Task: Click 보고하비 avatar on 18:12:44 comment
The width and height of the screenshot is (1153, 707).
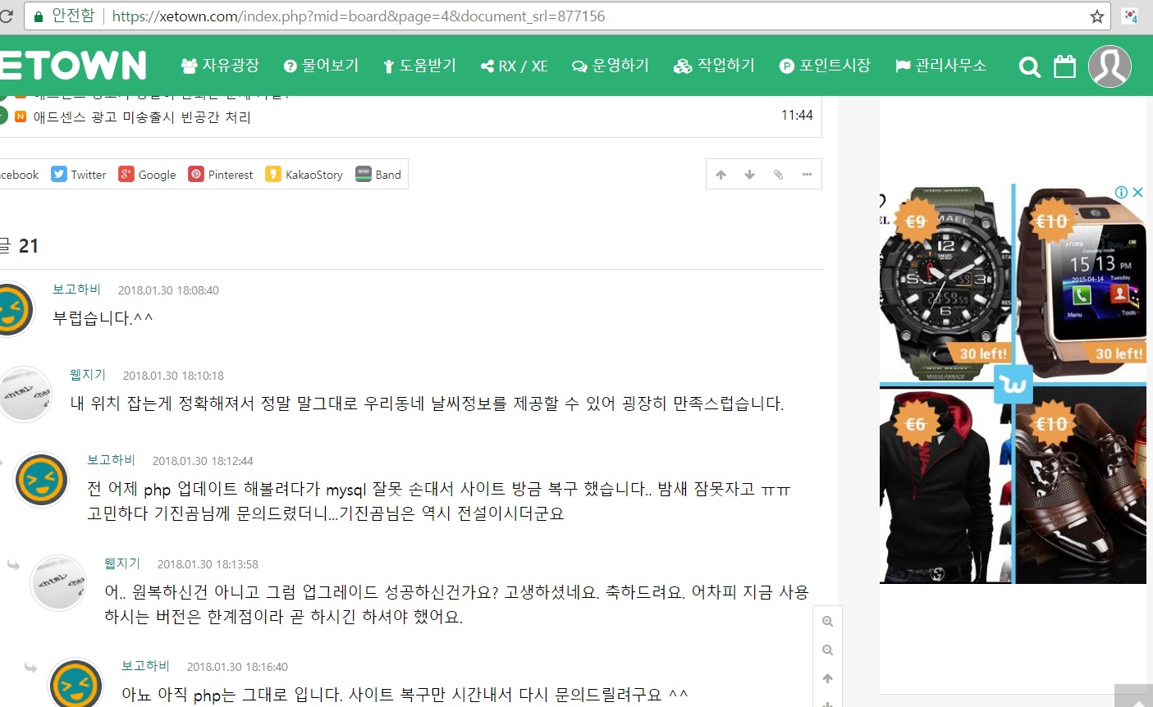Action: [42, 480]
